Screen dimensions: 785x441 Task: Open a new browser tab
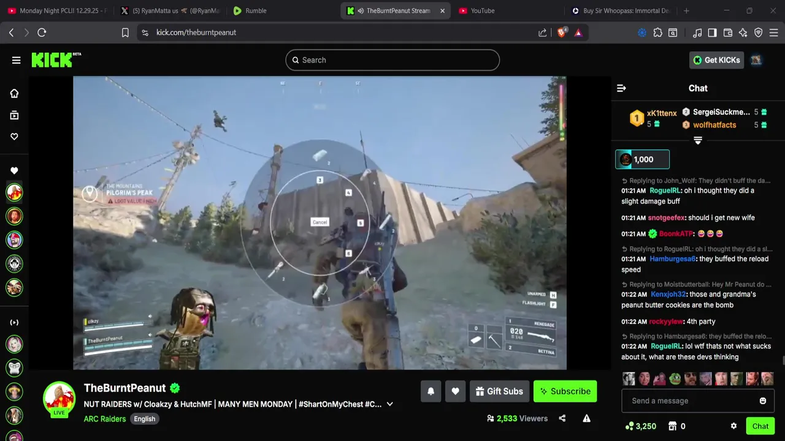pos(686,10)
